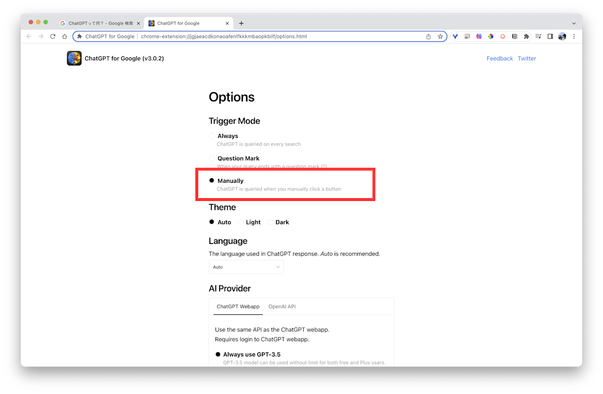Screen dimensions: 603x394
Task: Switch to OpenAI API provider tab
Action: tap(282, 307)
